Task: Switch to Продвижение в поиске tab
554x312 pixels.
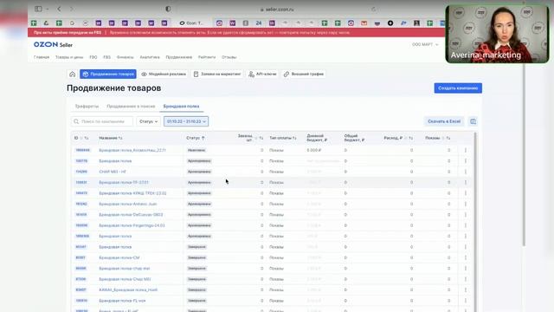Action: (131, 106)
